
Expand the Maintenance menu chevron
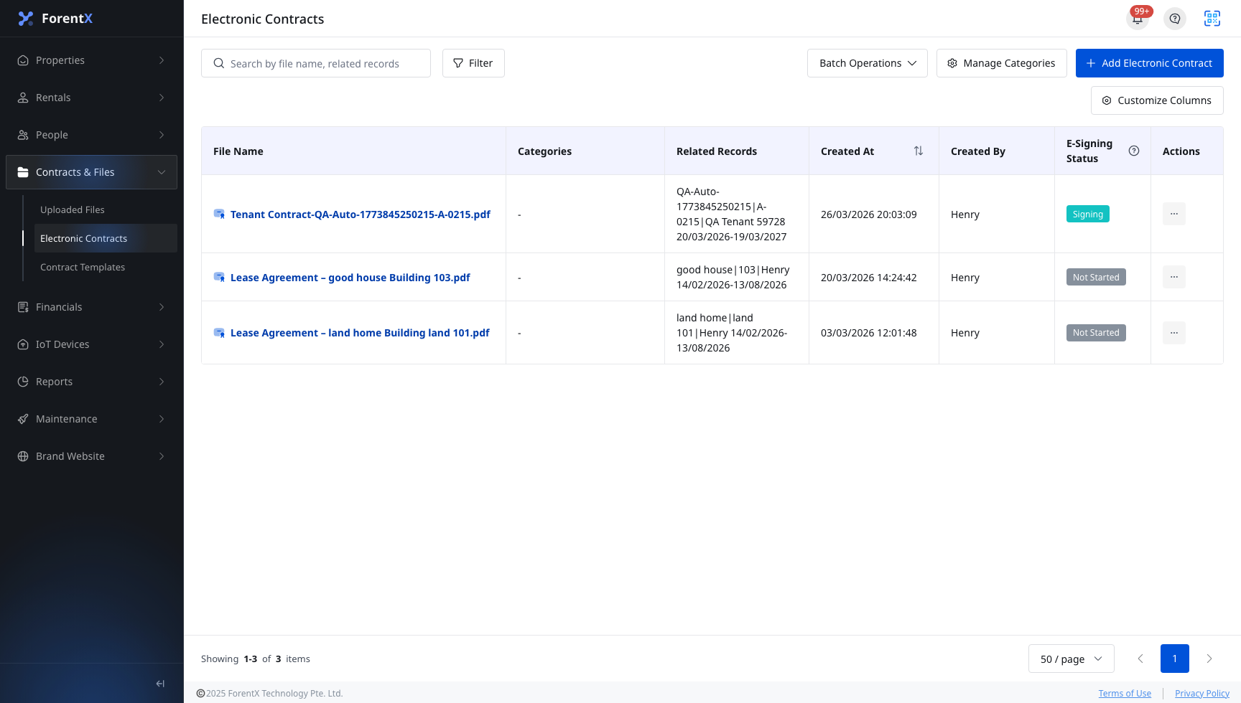pyautogui.click(x=162, y=419)
